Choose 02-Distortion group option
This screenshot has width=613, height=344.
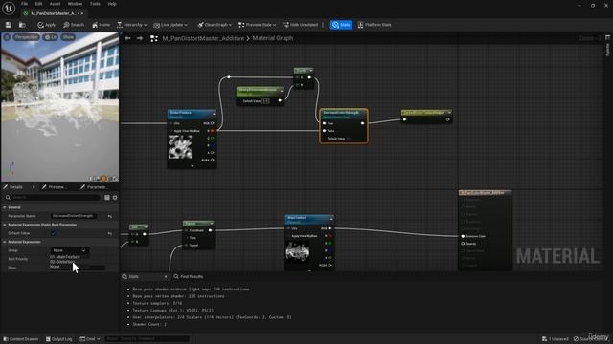pyautogui.click(x=61, y=262)
